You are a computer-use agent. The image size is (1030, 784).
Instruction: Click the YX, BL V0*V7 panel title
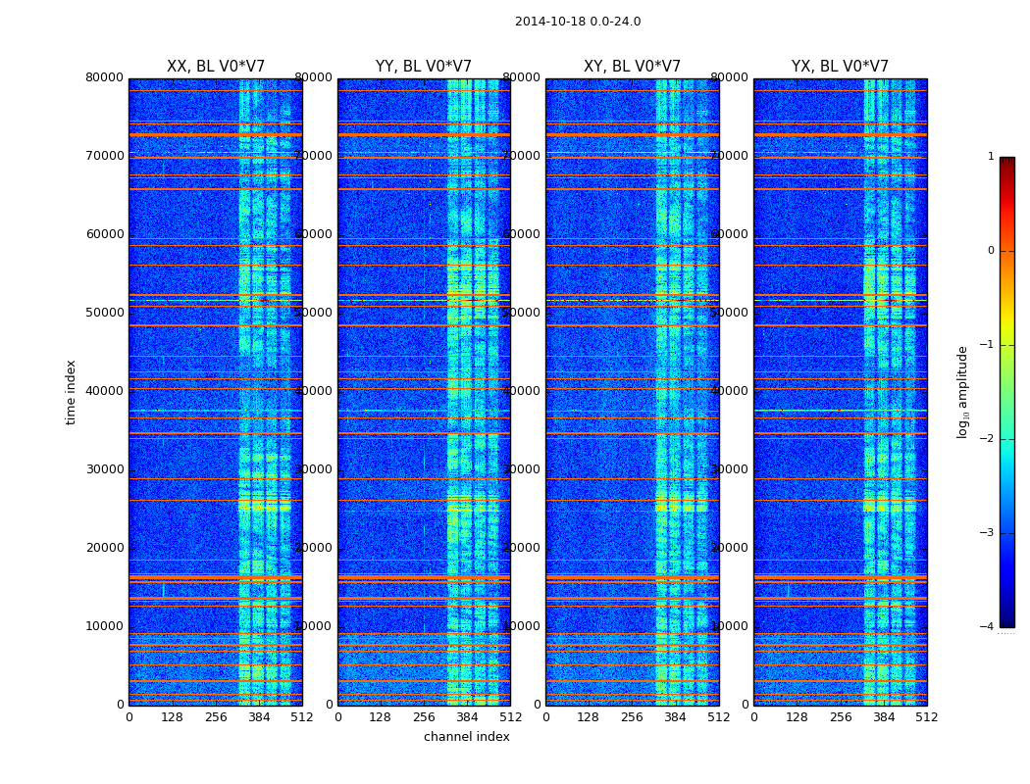pos(840,67)
